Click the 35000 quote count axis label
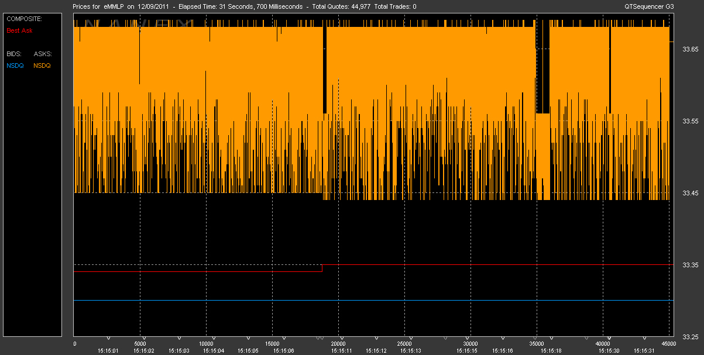 tap(536, 344)
